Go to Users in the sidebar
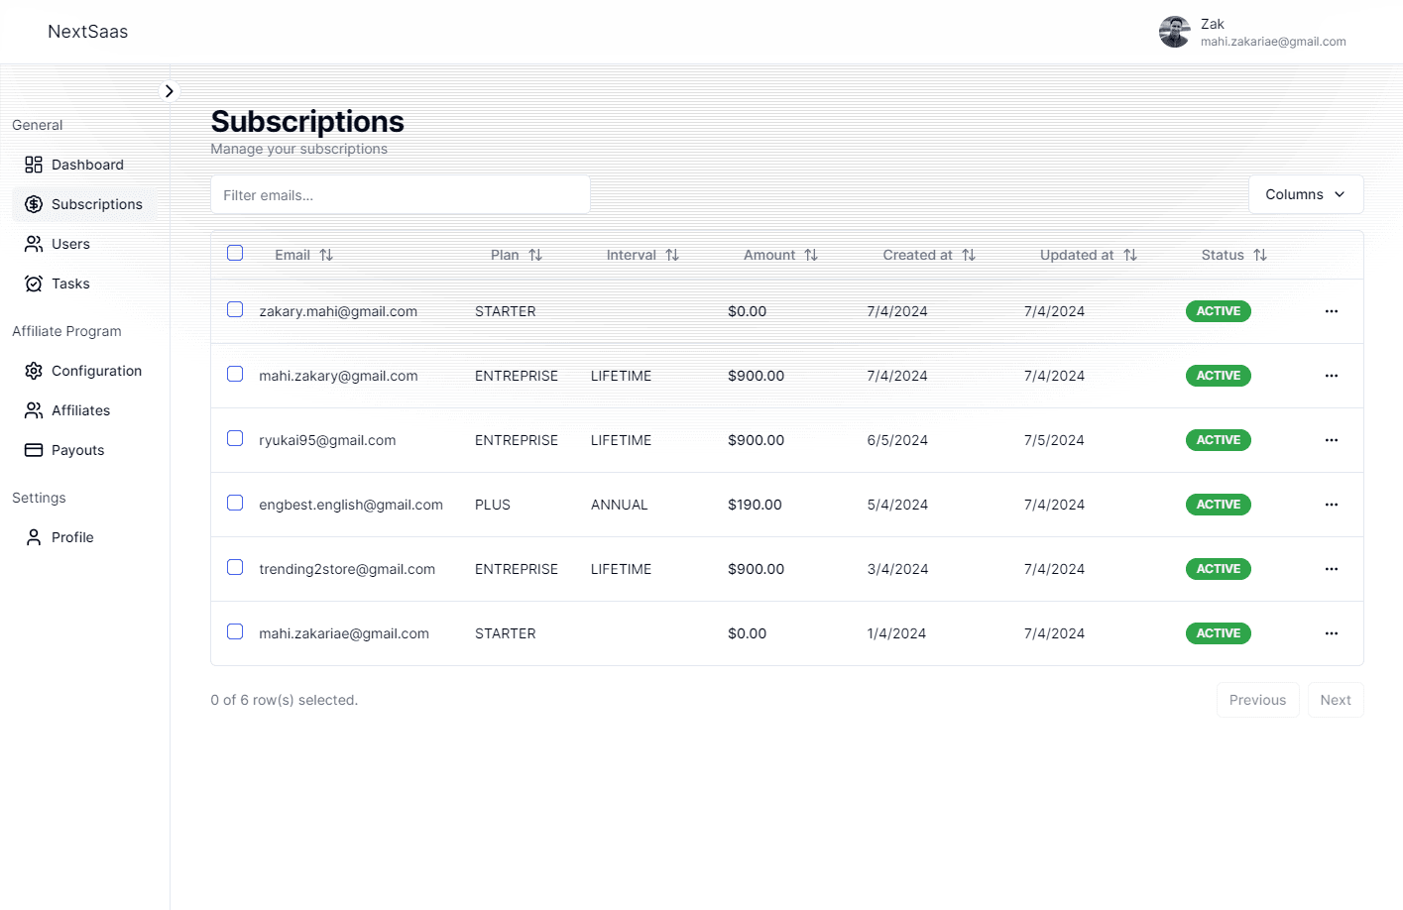The height and width of the screenshot is (910, 1403). pyautogui.click(x=70, y=244)
